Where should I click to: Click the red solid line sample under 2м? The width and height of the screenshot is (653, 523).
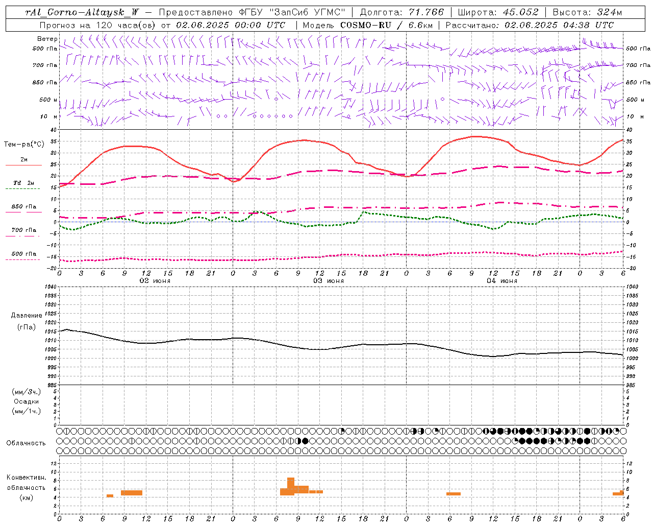[x=23, y=165]
